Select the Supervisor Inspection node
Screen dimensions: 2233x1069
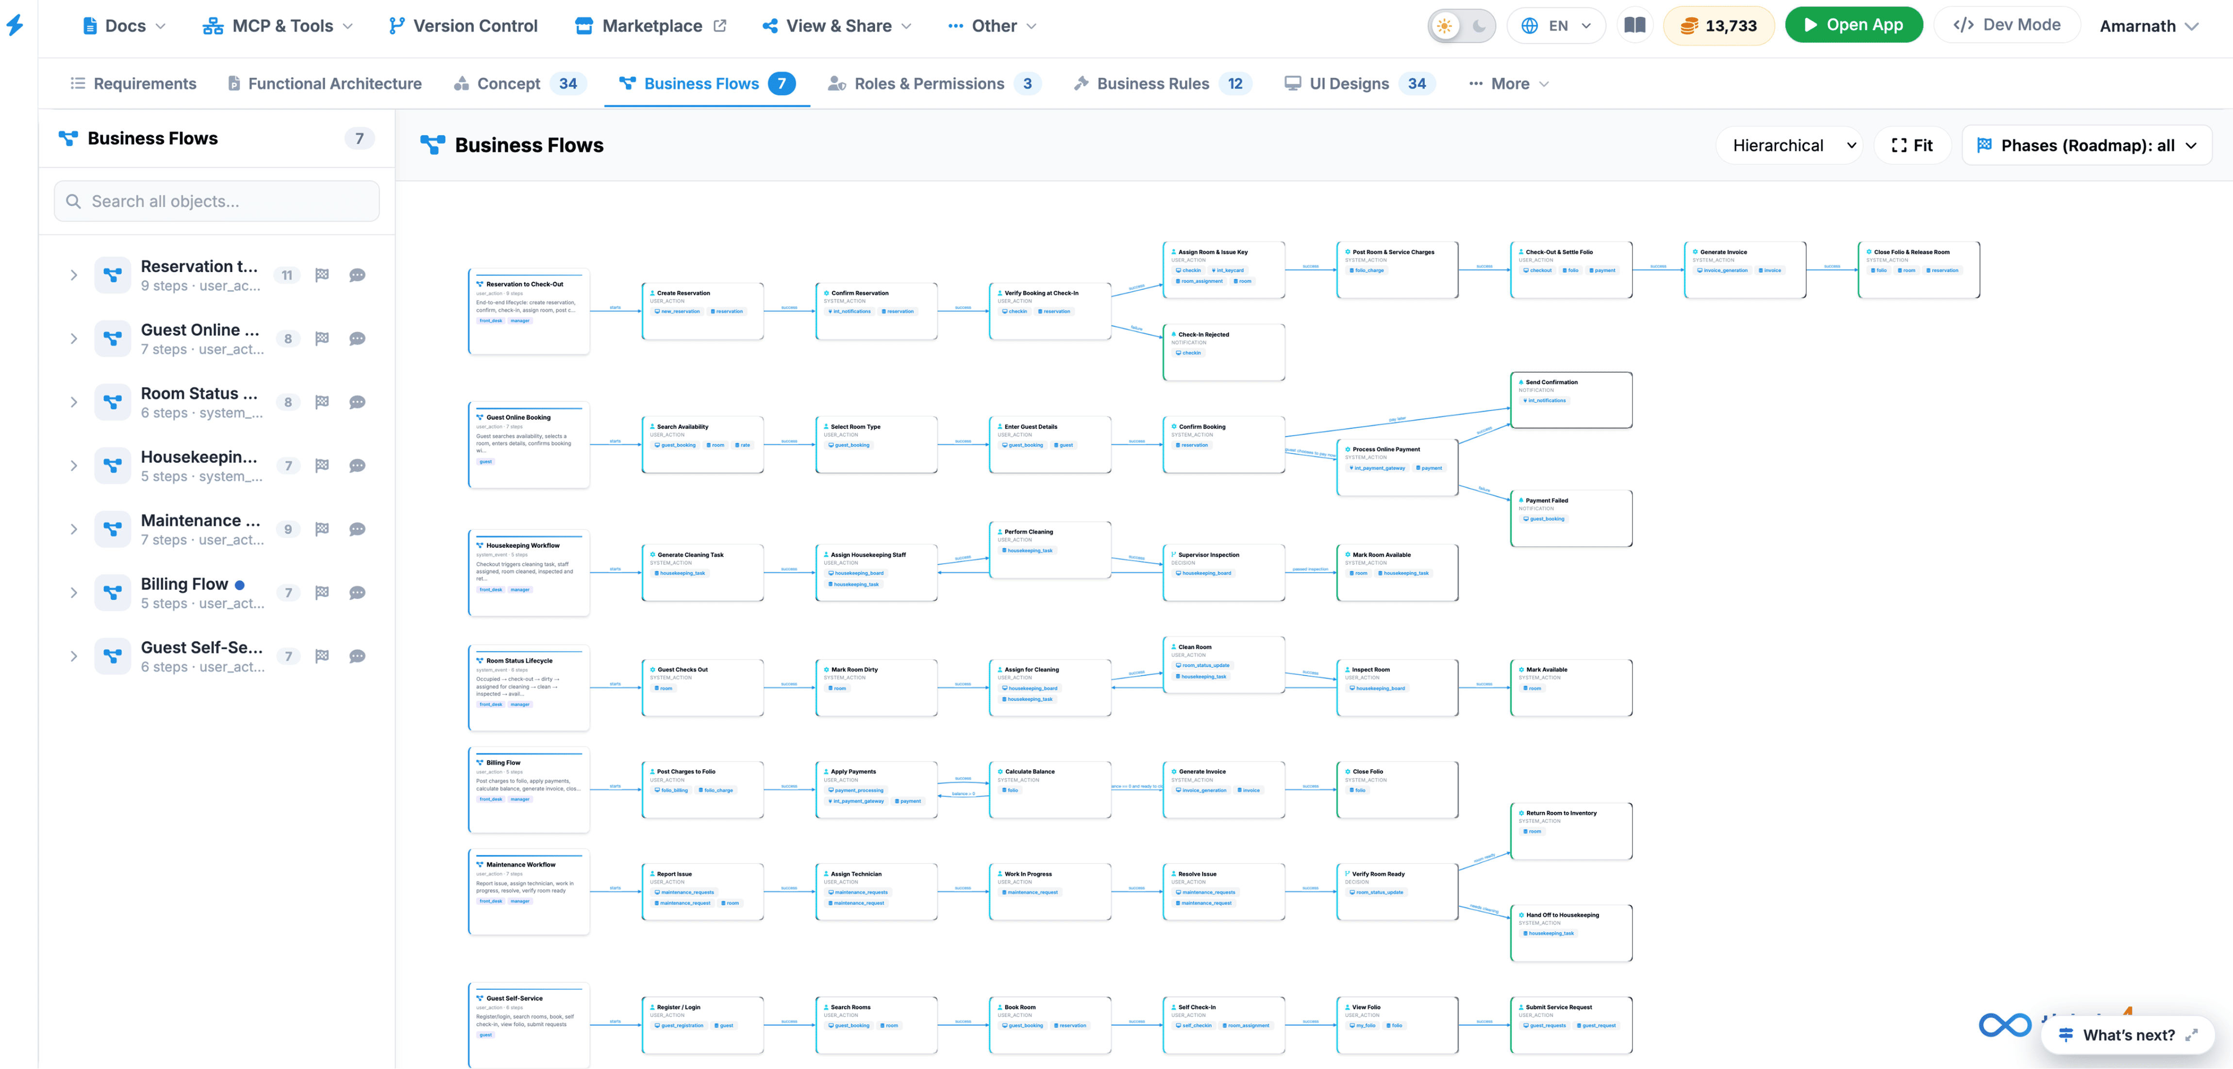[x=1223, y=573]
